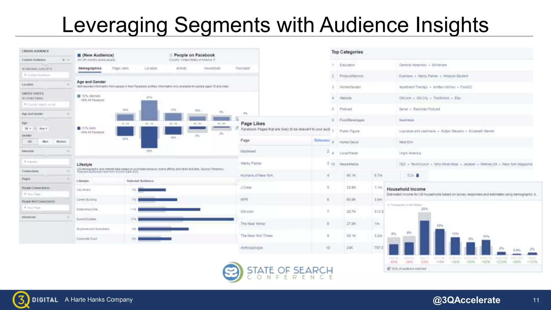Click the General Assembly link in Education row
Screen dimensions: 551x310
(x=413, y=65)
